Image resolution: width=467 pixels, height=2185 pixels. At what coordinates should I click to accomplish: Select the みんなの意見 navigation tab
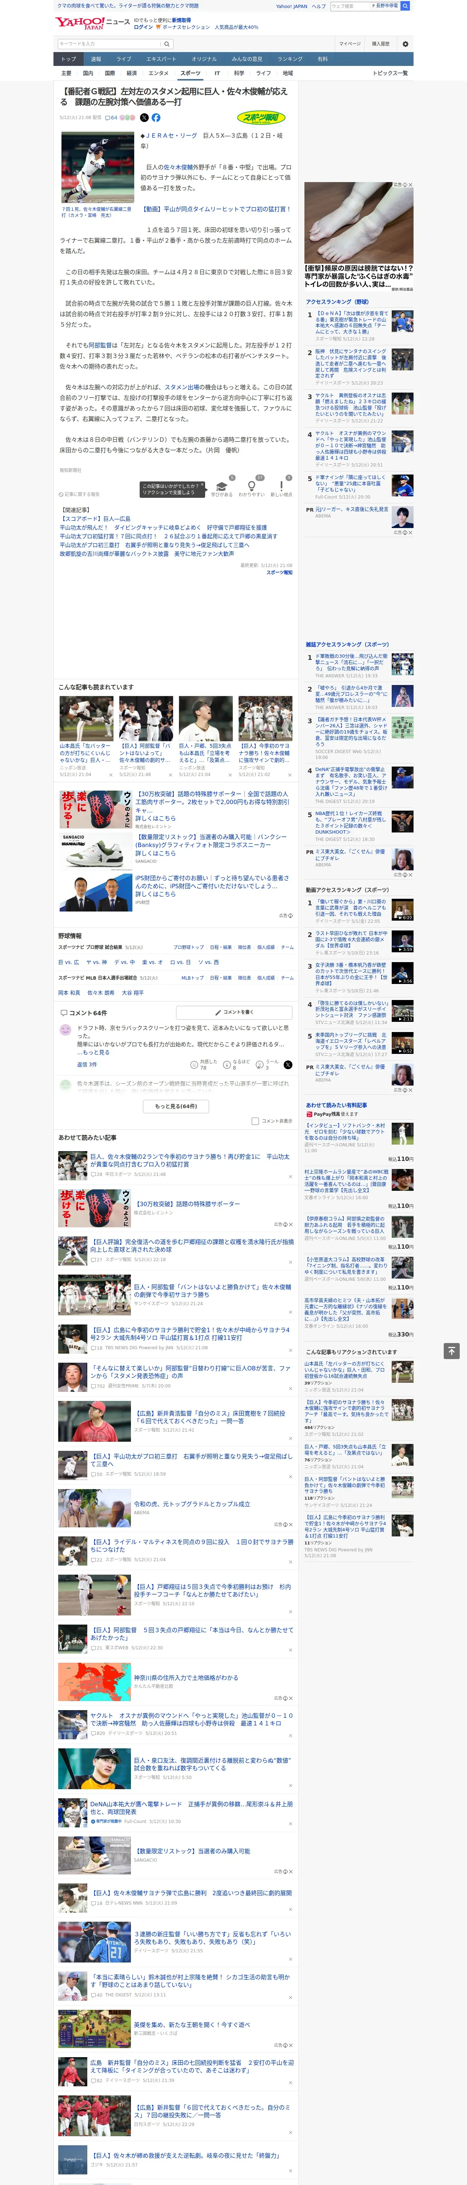pos(247,59)
